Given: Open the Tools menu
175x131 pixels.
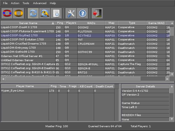Looking at the screenshot, I should (x=26, y=3).
